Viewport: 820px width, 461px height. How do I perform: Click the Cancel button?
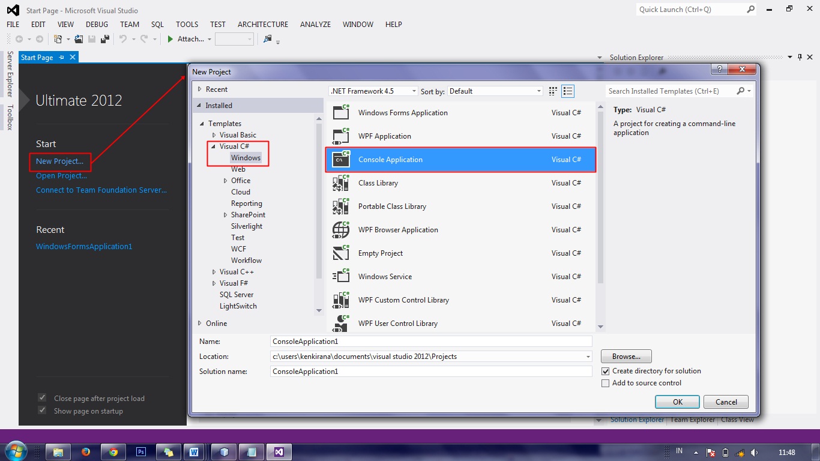726,402
